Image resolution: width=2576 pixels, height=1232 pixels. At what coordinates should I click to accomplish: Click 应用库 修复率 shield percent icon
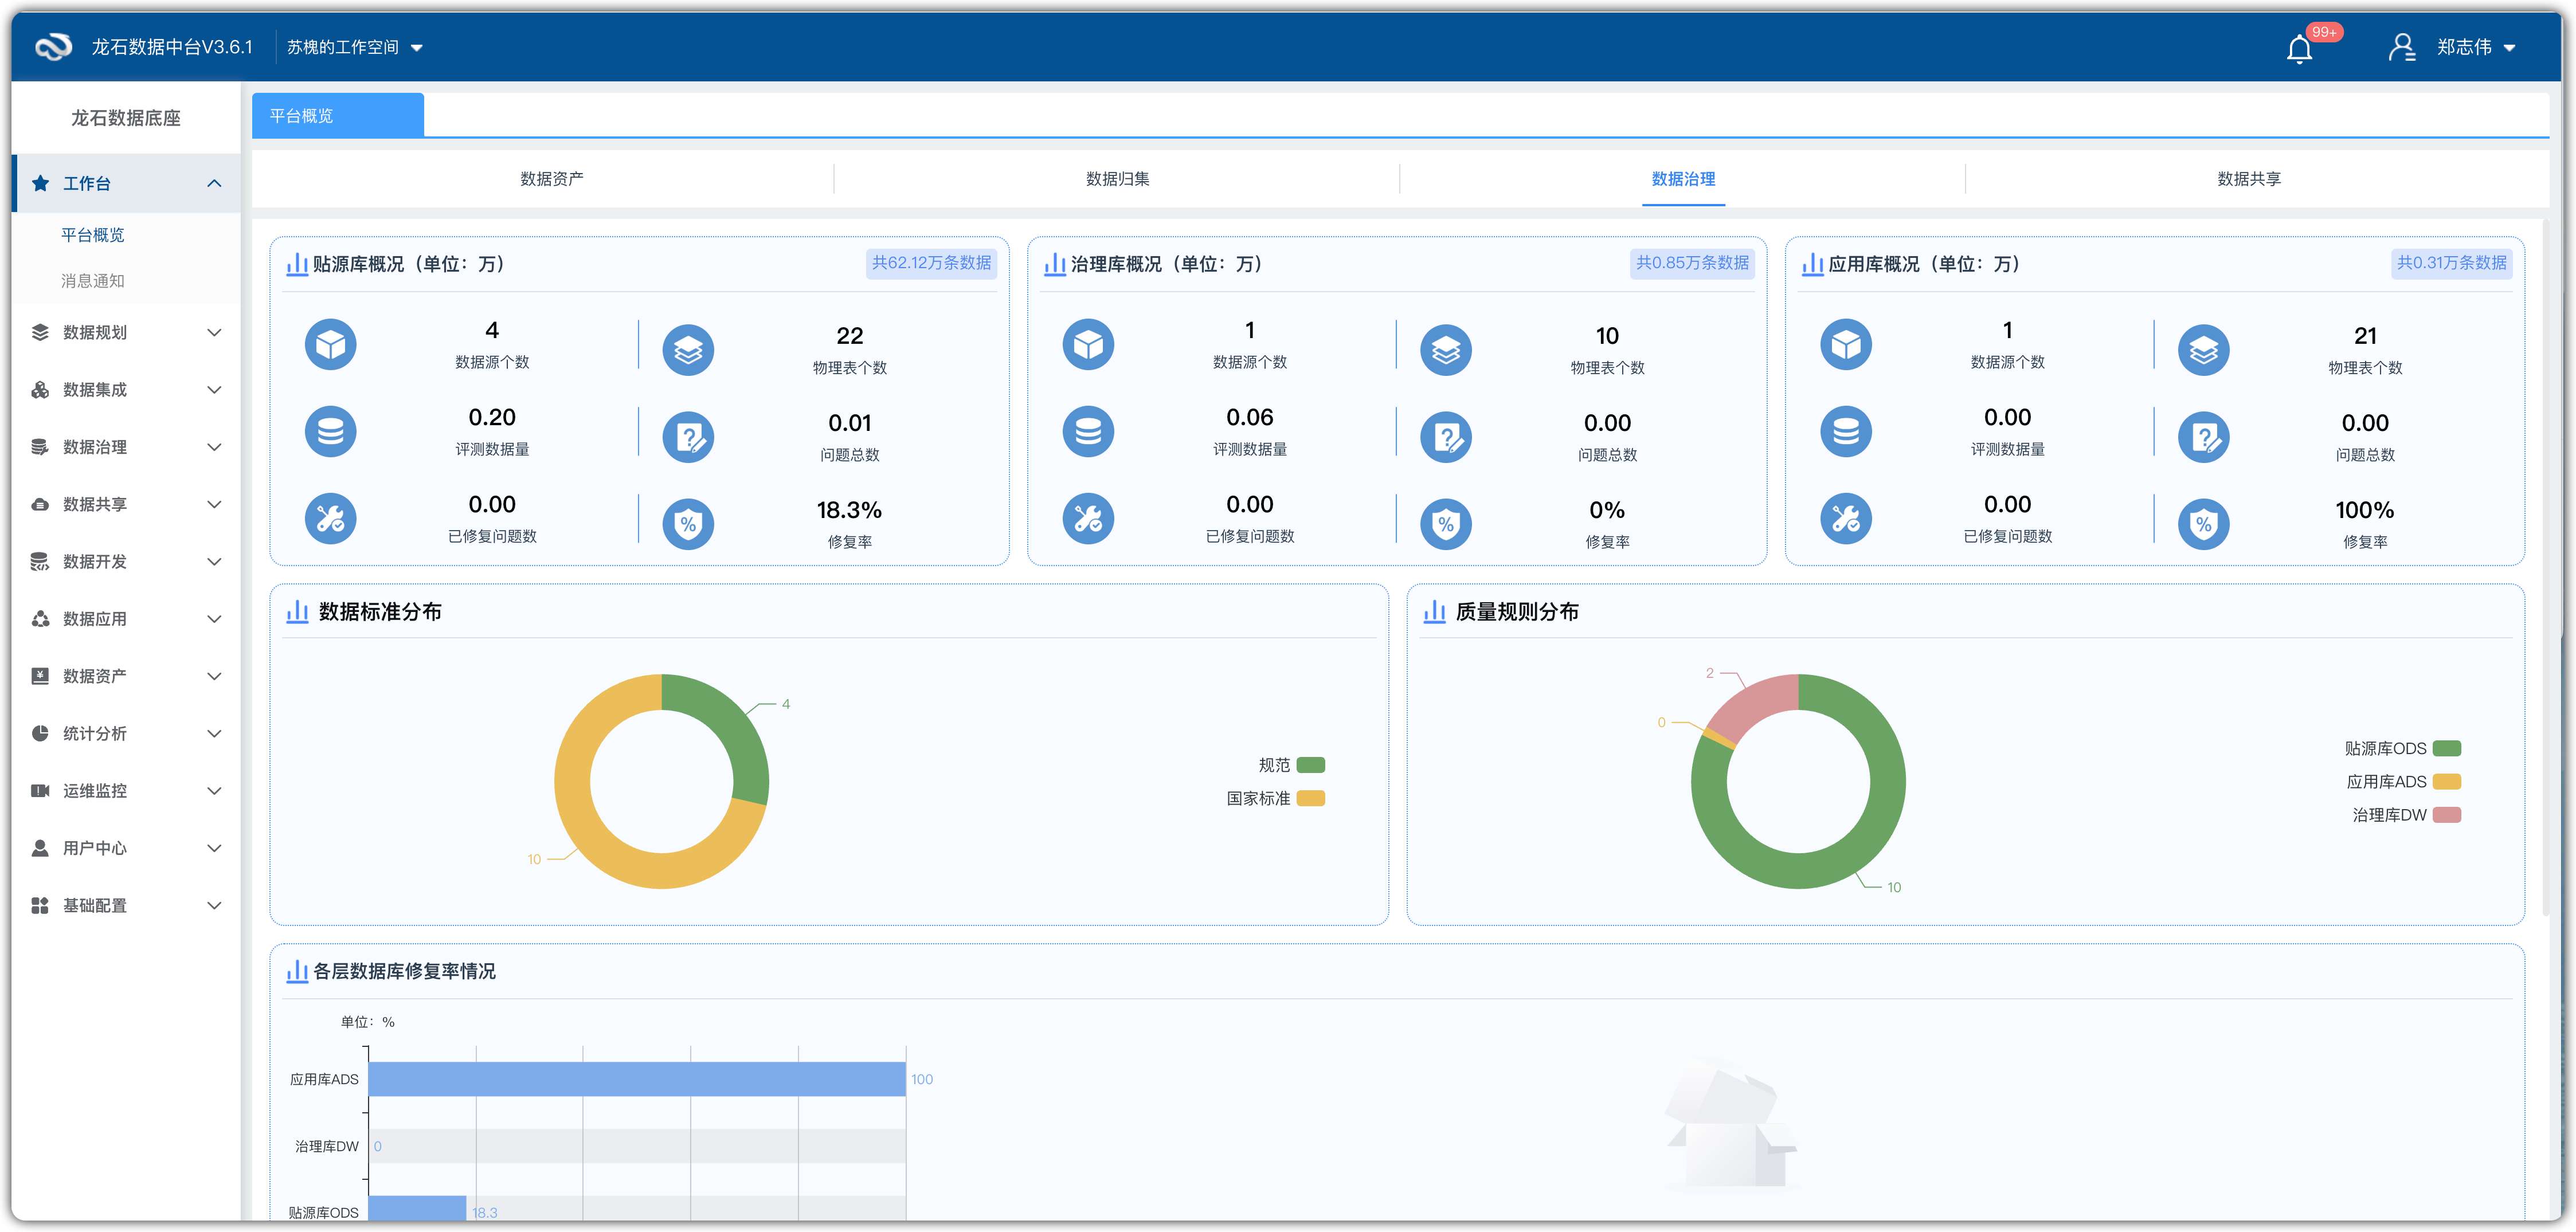[2203, 524]
